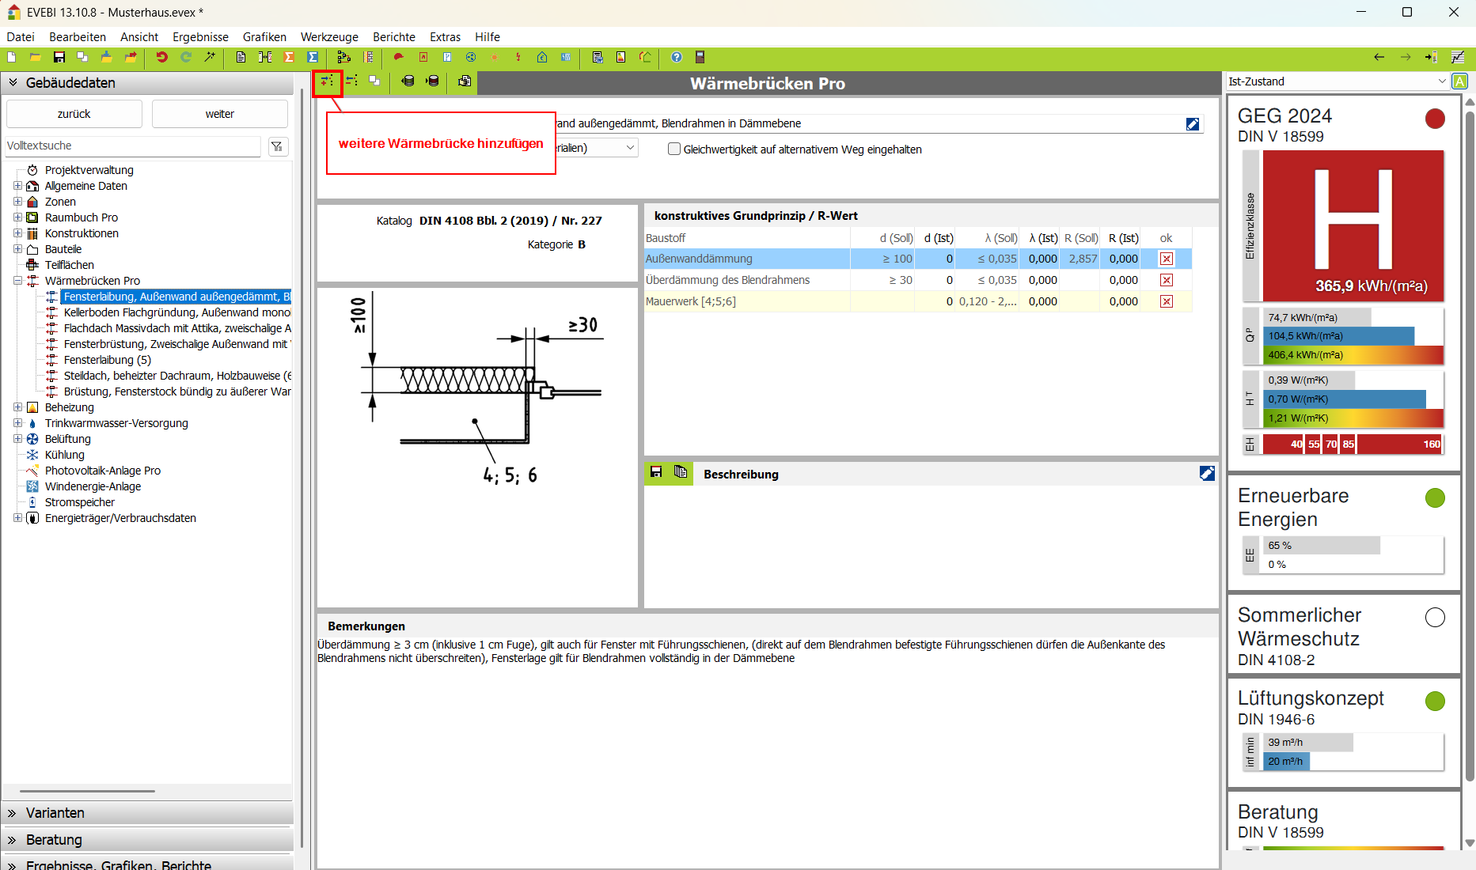Screen dimensions: 1476x870
Task: Click the weiter button
Action: click(219, 114)
